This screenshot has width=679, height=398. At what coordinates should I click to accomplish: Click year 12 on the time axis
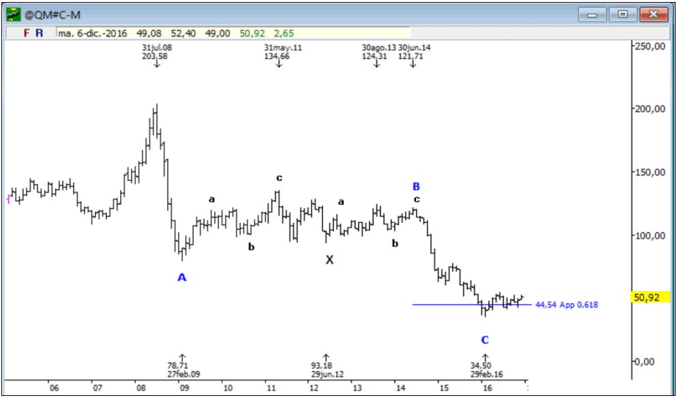[x=313, y=388]
